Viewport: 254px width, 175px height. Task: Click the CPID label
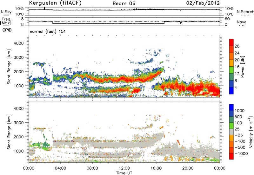[x=7, y=30]
